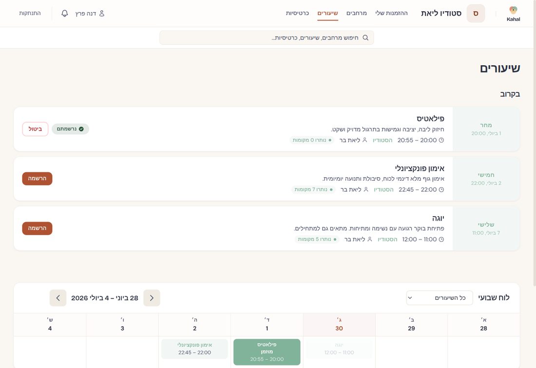
Task: Click instructor person icon in יוגה row
Action: (x=369, y=239)
